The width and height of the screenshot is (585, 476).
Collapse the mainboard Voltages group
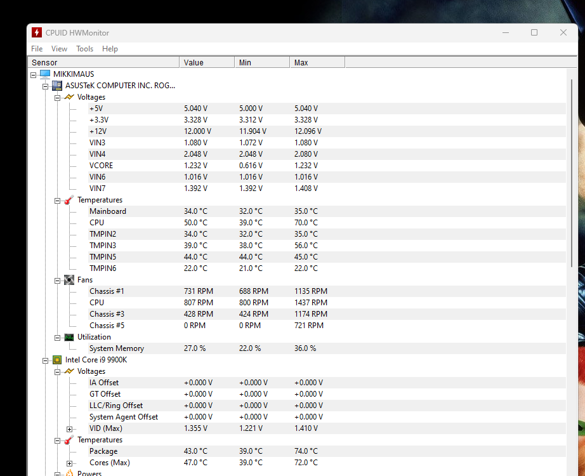(57, 98)
